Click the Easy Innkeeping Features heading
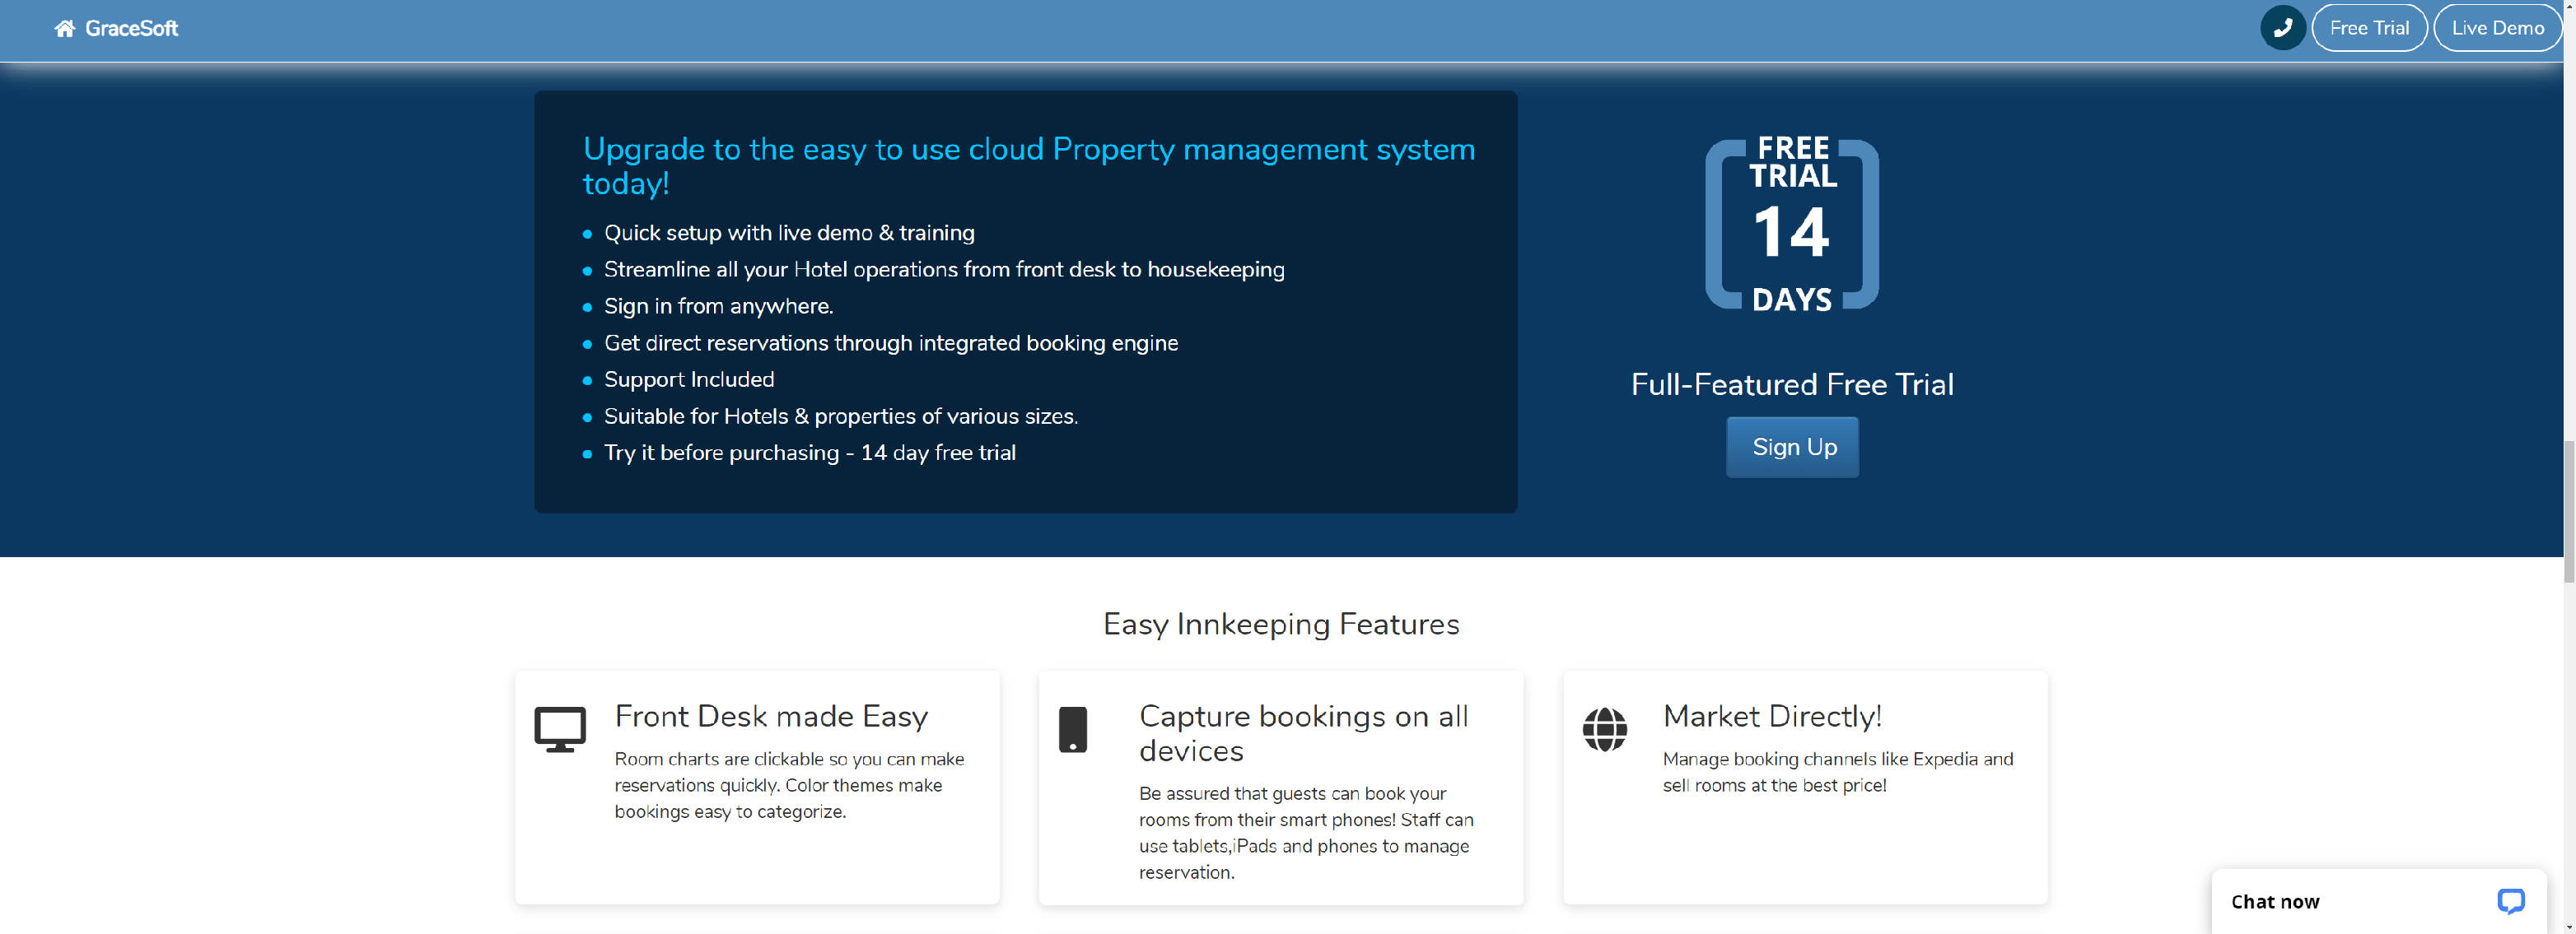The image size is (2576, 934). pyautogui.click(x=1281, y=623)
